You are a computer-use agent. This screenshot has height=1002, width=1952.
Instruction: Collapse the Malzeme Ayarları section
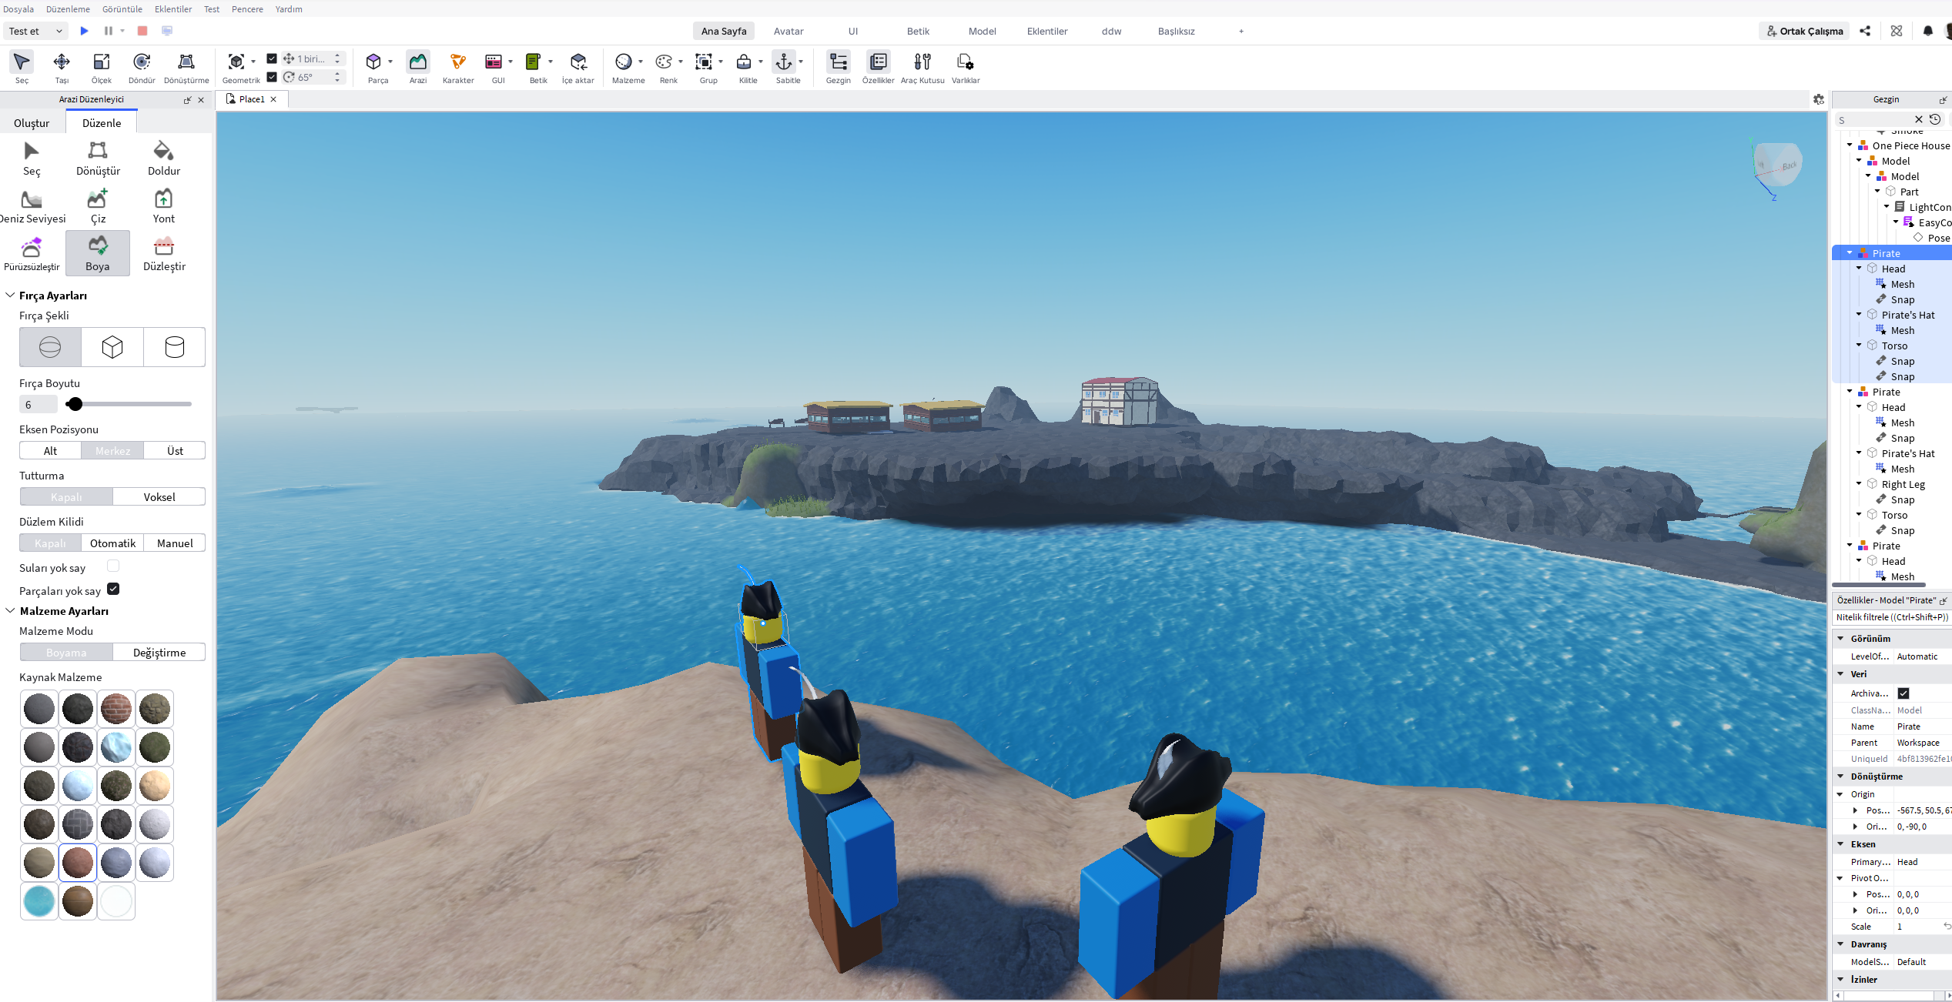tap(10, 611)
